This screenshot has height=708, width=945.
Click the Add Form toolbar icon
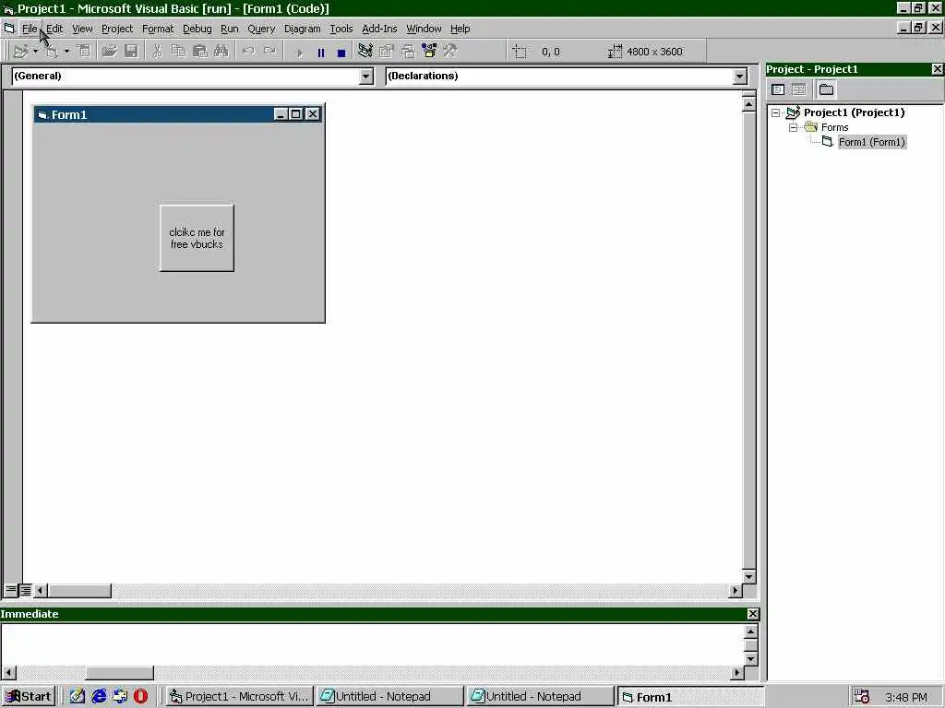(x=52, y=52)
